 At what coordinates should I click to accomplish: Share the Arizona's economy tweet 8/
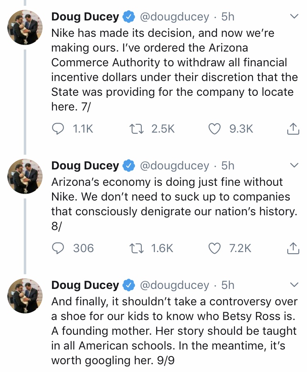292,248
